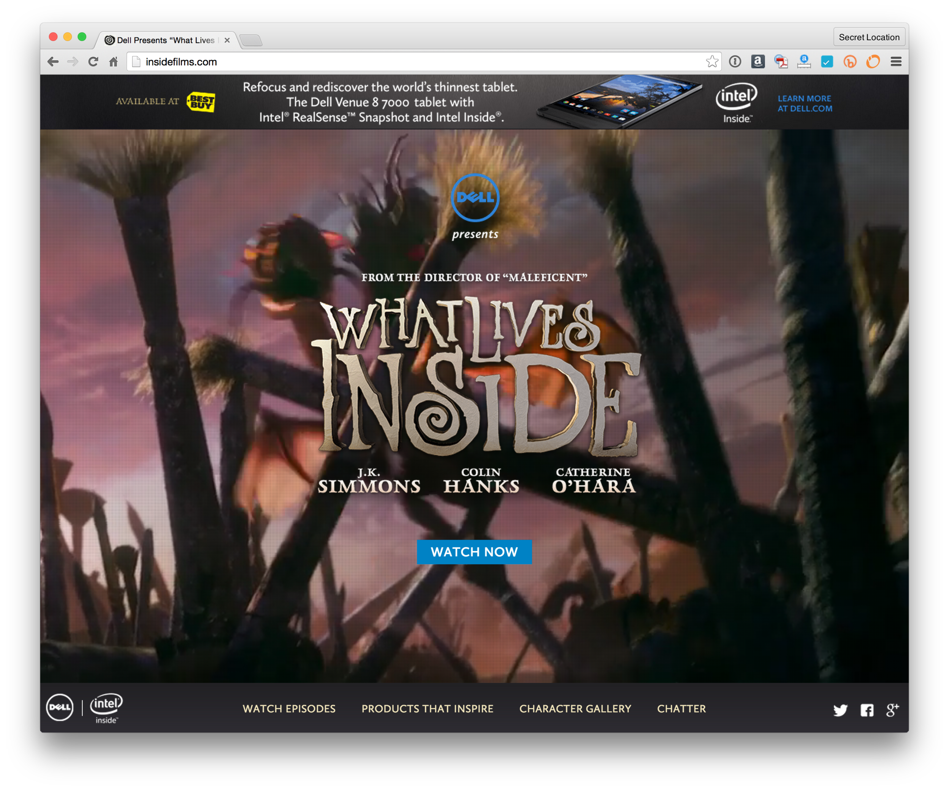
Task: Click LEARN MORE AT DELL.COM link
Action: 805,104
